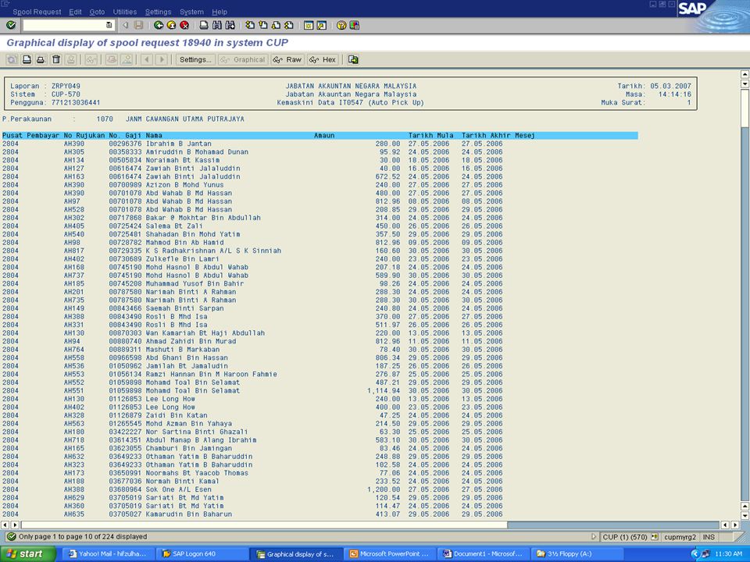Click the Tarikh Mula column header
The width and height of the screenshot is (750, 562).
click(431, 136)
